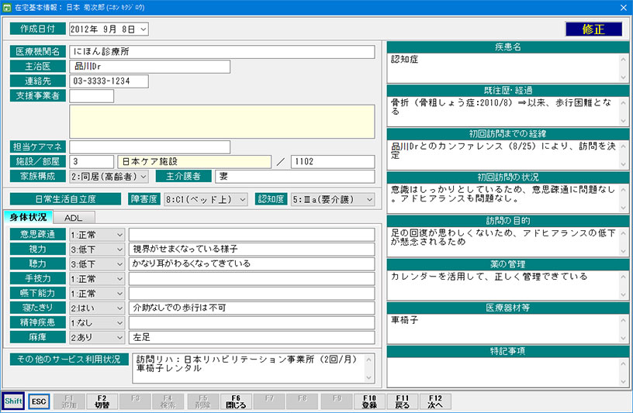The image size is (633, 413).
Task: Click the ESC key button
Action: (39, 401)
